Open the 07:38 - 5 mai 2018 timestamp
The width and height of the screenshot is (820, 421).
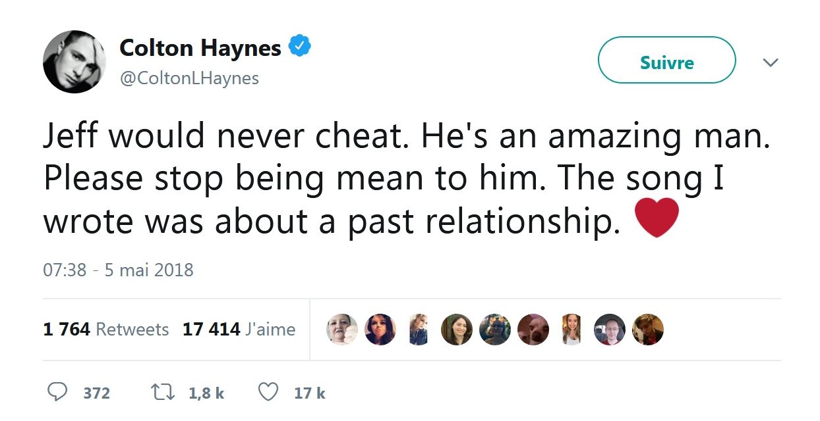click(119, 270)
